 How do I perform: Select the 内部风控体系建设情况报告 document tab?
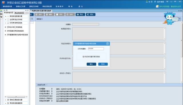click(41, 11)
